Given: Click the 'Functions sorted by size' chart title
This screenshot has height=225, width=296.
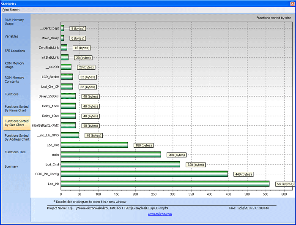Looking at the screenshot, I should [x=274, y=18].
